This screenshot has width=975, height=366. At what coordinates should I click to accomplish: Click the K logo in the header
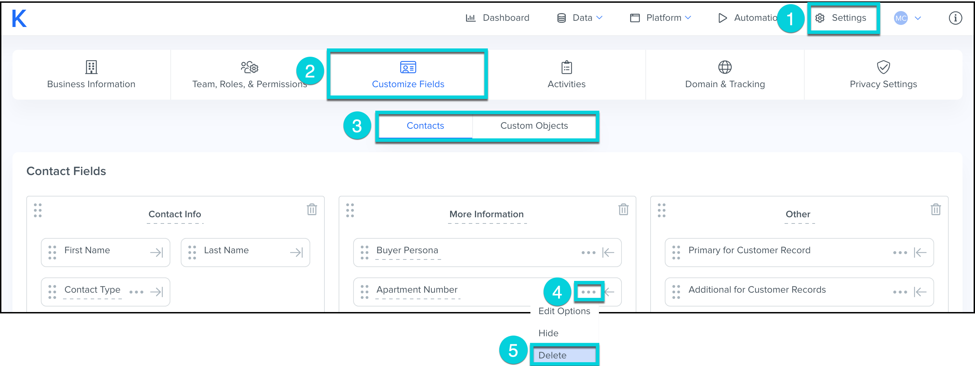[x=19, y=18]
